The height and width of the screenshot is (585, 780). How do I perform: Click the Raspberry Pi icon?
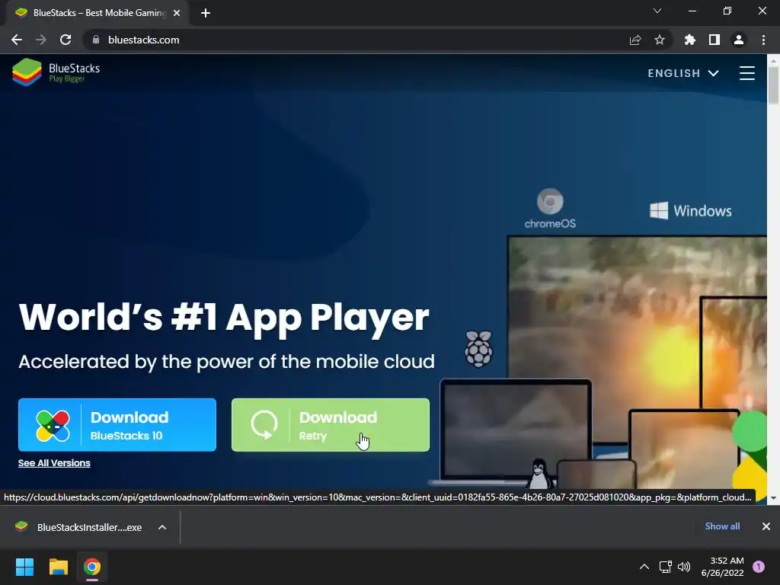pos(478,349)
